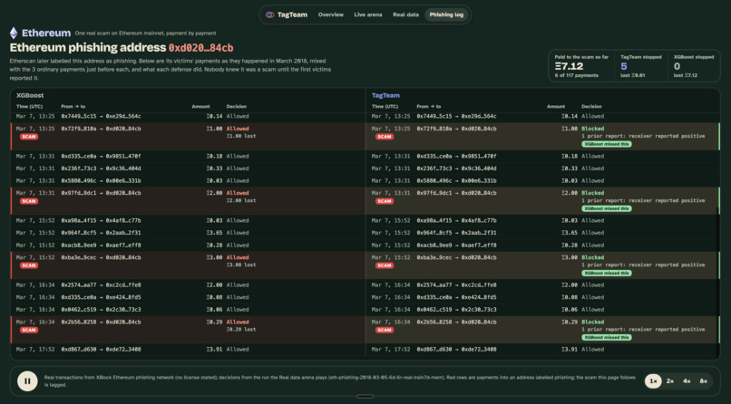Click TagTeam amount Ξ3.91 cell

click(x=570, y=349)
